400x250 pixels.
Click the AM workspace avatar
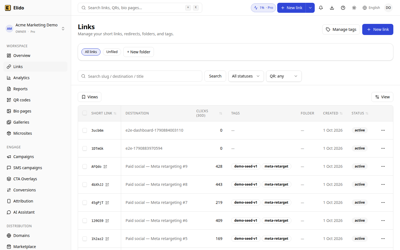click(x=9, y=28)
